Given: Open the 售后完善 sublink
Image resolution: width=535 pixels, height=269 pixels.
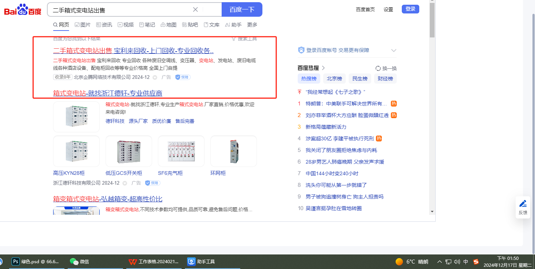Looking at the screenshot, I should 185,121.
